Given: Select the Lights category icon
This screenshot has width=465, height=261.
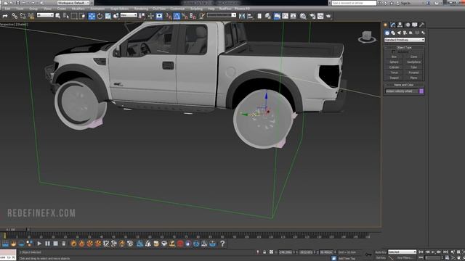Looking at the screenshot, I should [399, 33].
